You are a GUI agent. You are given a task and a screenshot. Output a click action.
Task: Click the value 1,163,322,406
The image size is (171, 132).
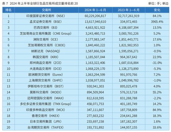[x=95, y=63]
